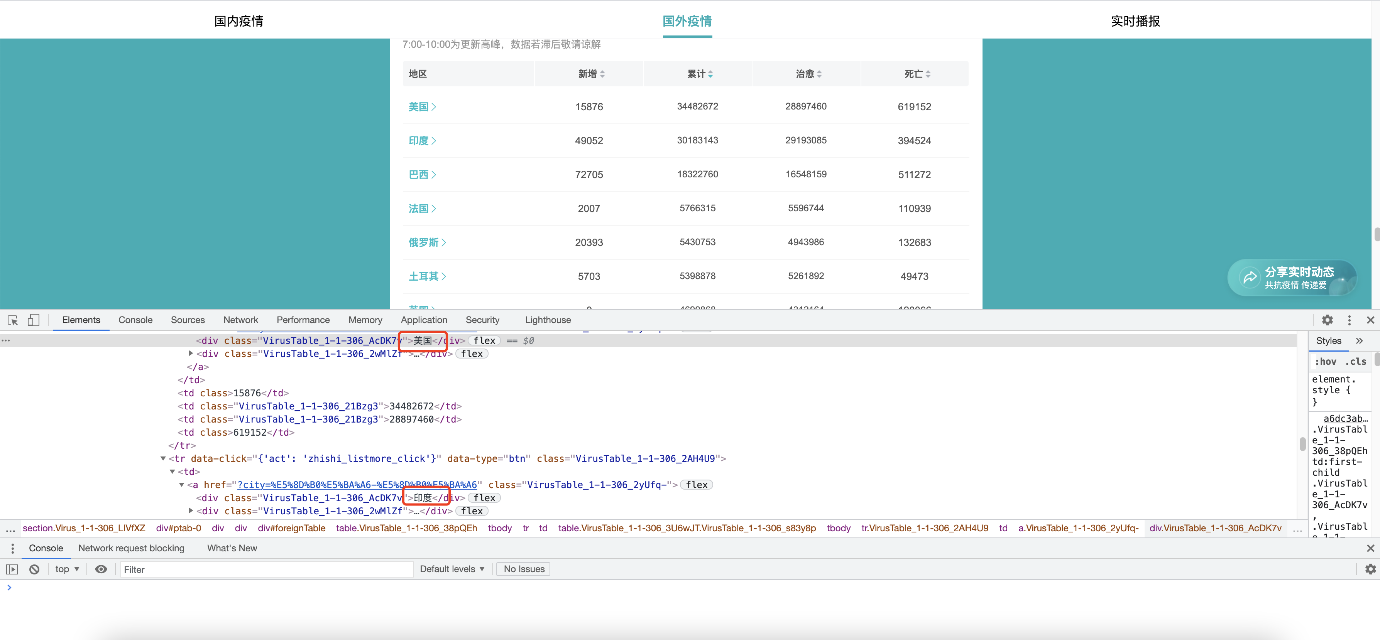The width and height of the screenshot is (1380, 640).
Task: Open DevTools three-dot customize menu
Action: point(1349,320)
